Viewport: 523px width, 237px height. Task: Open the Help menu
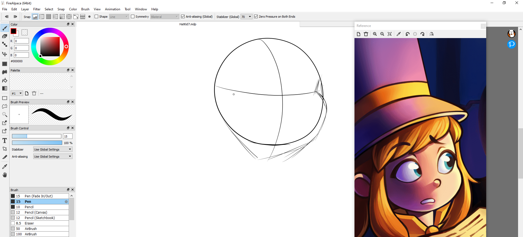pos(155,9)
